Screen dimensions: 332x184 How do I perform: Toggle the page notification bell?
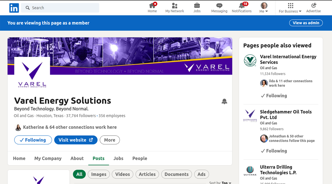pos(224,102)
